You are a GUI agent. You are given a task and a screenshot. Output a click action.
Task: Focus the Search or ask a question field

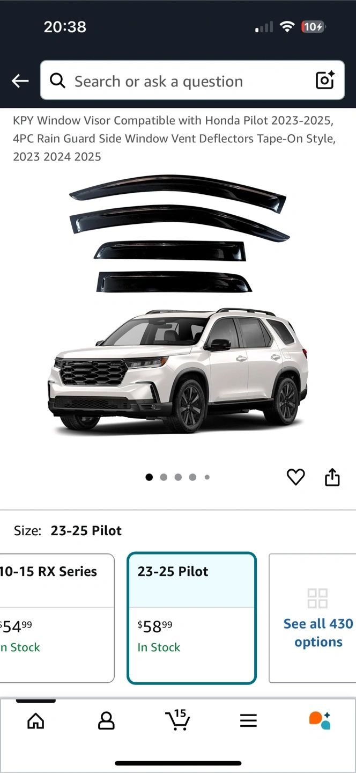pyautogui.click(x=192, y=81)
